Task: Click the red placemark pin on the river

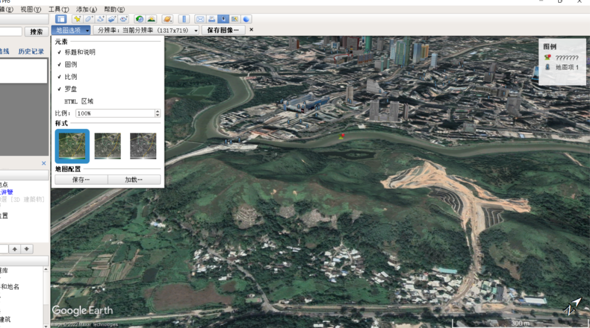Action: [x=342, y=136]
